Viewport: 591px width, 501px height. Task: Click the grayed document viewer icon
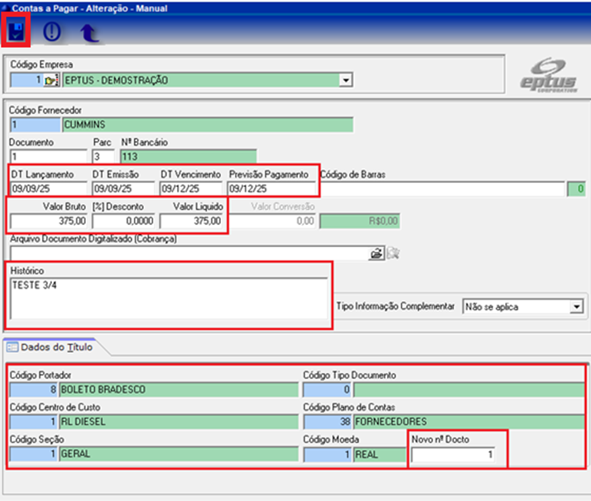click(393, 253)
